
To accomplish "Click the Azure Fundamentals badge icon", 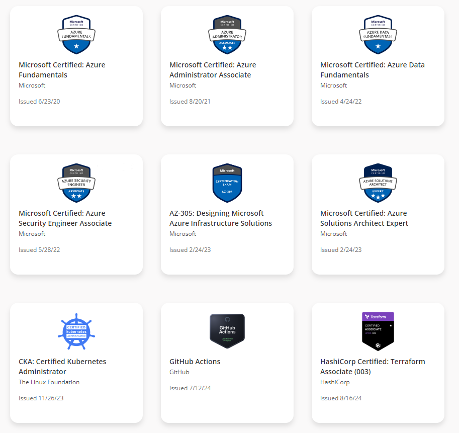I will tap(76, 35).
